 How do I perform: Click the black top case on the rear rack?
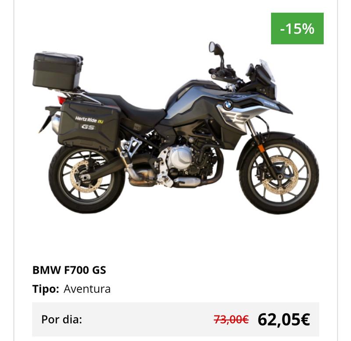58,70
